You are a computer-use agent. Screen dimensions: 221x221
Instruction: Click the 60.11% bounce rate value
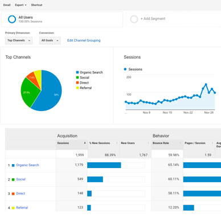174,179
